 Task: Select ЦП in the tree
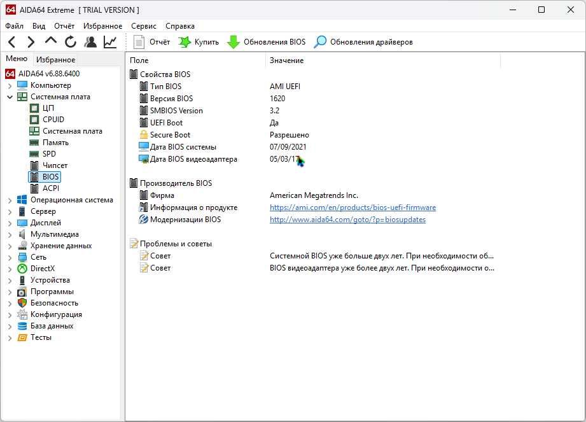[48, 108]
